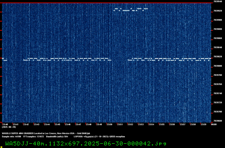Select the 23:49 time axis label
The height and width of the screenshot is (148, 225).
tap(99, 124)
